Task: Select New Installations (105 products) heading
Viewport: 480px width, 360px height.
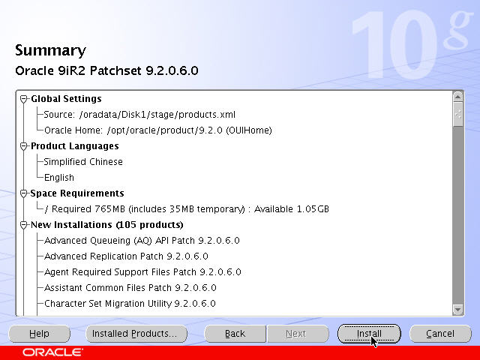Action: (x=107, y=225)
